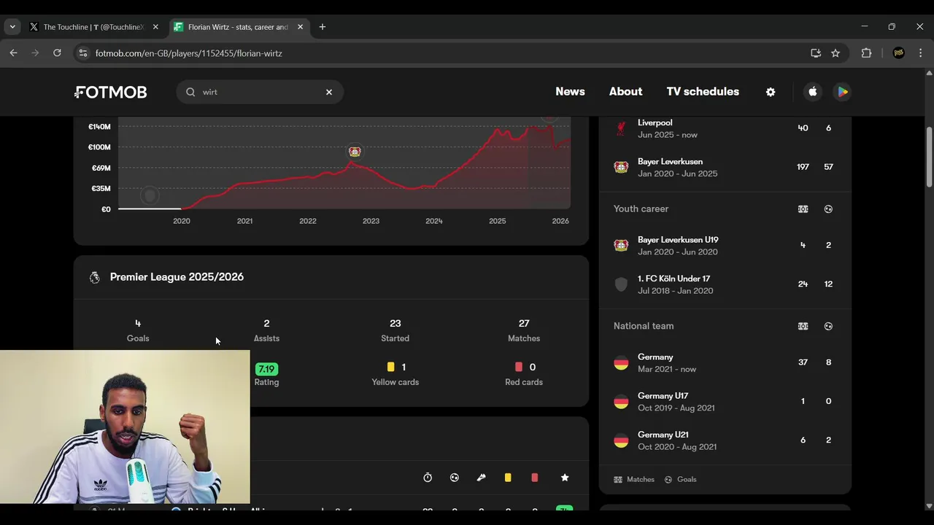Open a new browser tab
934x525 pixels.
[323, 27]
